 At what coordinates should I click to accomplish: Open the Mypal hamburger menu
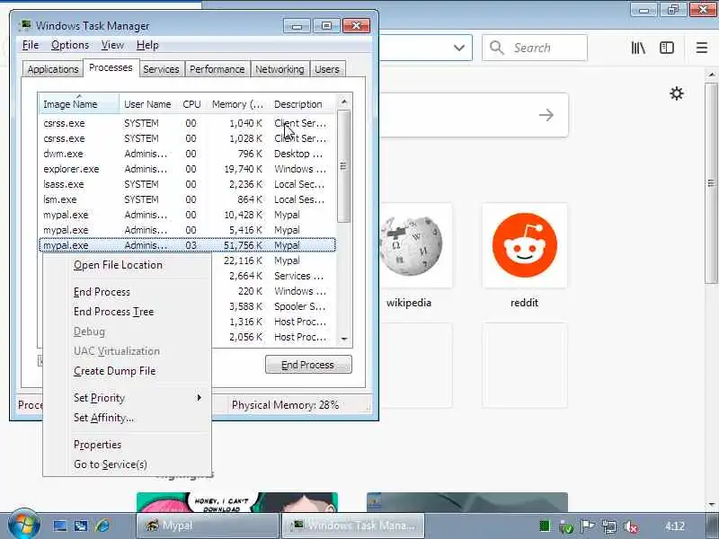702,48
